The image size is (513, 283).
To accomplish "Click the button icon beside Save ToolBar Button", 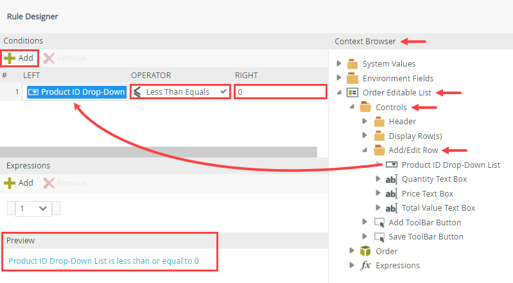I will 379,237.
